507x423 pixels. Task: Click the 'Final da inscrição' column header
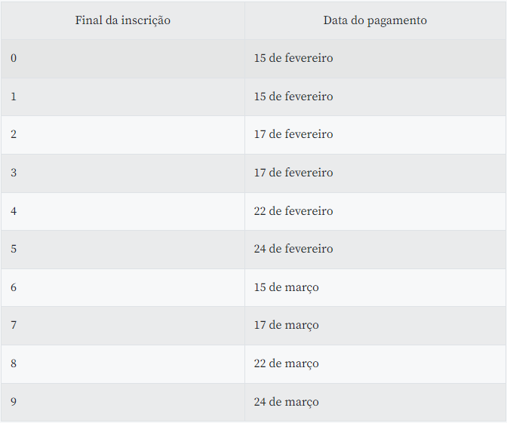pyautogui.click(x=123, y=20)
